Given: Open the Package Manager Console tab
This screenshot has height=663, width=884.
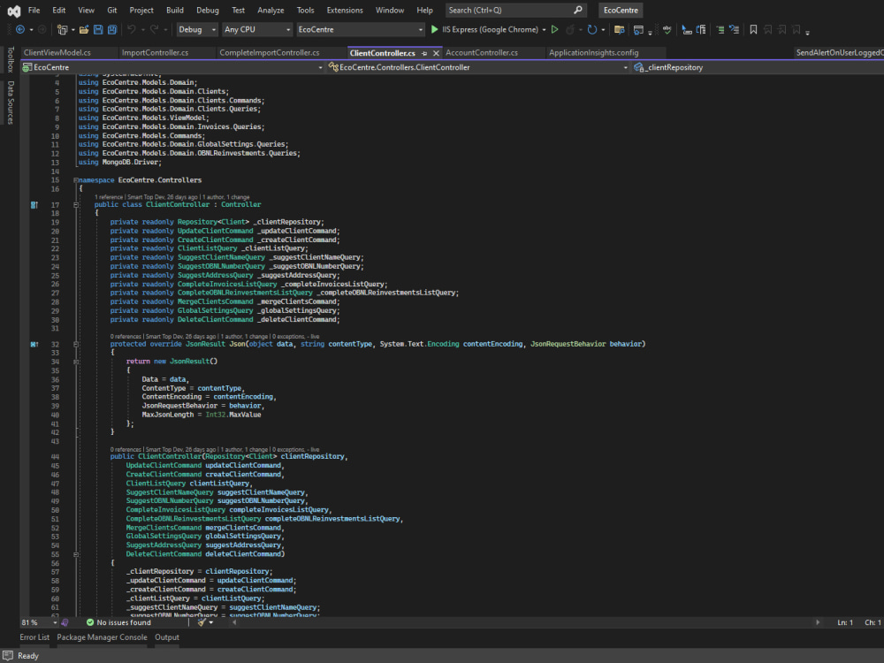Looking at the screenshot, I should click(x=102, y=637).
